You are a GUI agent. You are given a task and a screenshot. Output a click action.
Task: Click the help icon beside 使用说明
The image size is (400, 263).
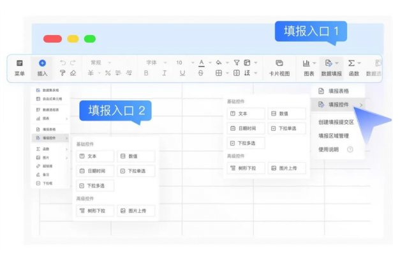tap(350, 149)
